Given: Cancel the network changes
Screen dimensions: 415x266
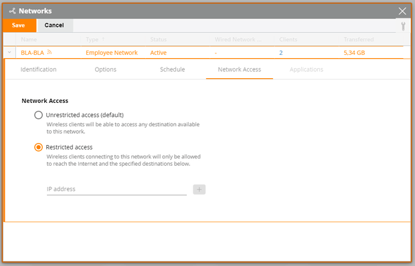Looking at the screenshot, I should (55, 25).
